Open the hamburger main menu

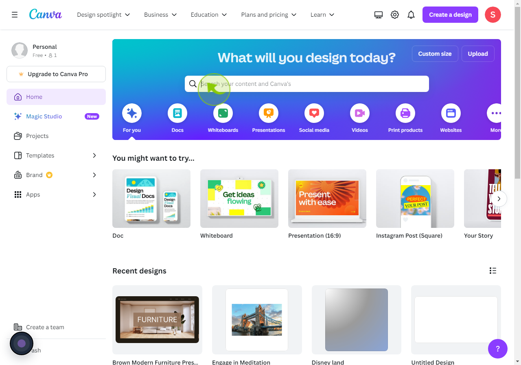click(x=15, y=15)
